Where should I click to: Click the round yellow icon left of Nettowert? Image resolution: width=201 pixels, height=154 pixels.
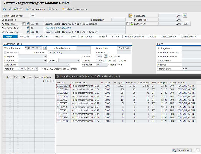click(x=130, y=16)
